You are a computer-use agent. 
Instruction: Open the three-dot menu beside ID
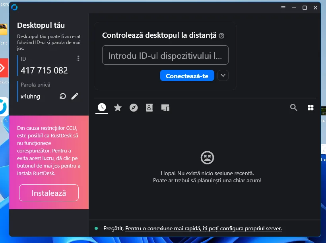point(78,58)
